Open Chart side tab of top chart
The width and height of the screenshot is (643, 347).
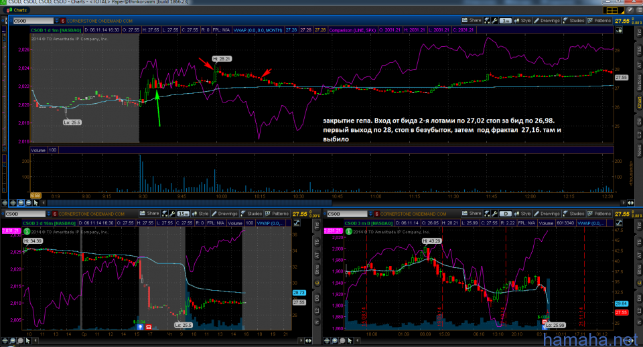click(x=639, y=102)
